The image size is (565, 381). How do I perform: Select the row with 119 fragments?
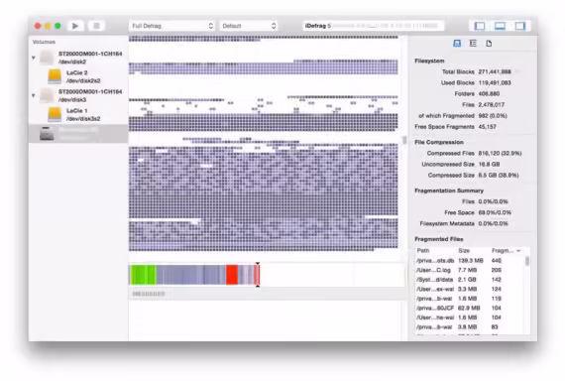click(470, 299)
